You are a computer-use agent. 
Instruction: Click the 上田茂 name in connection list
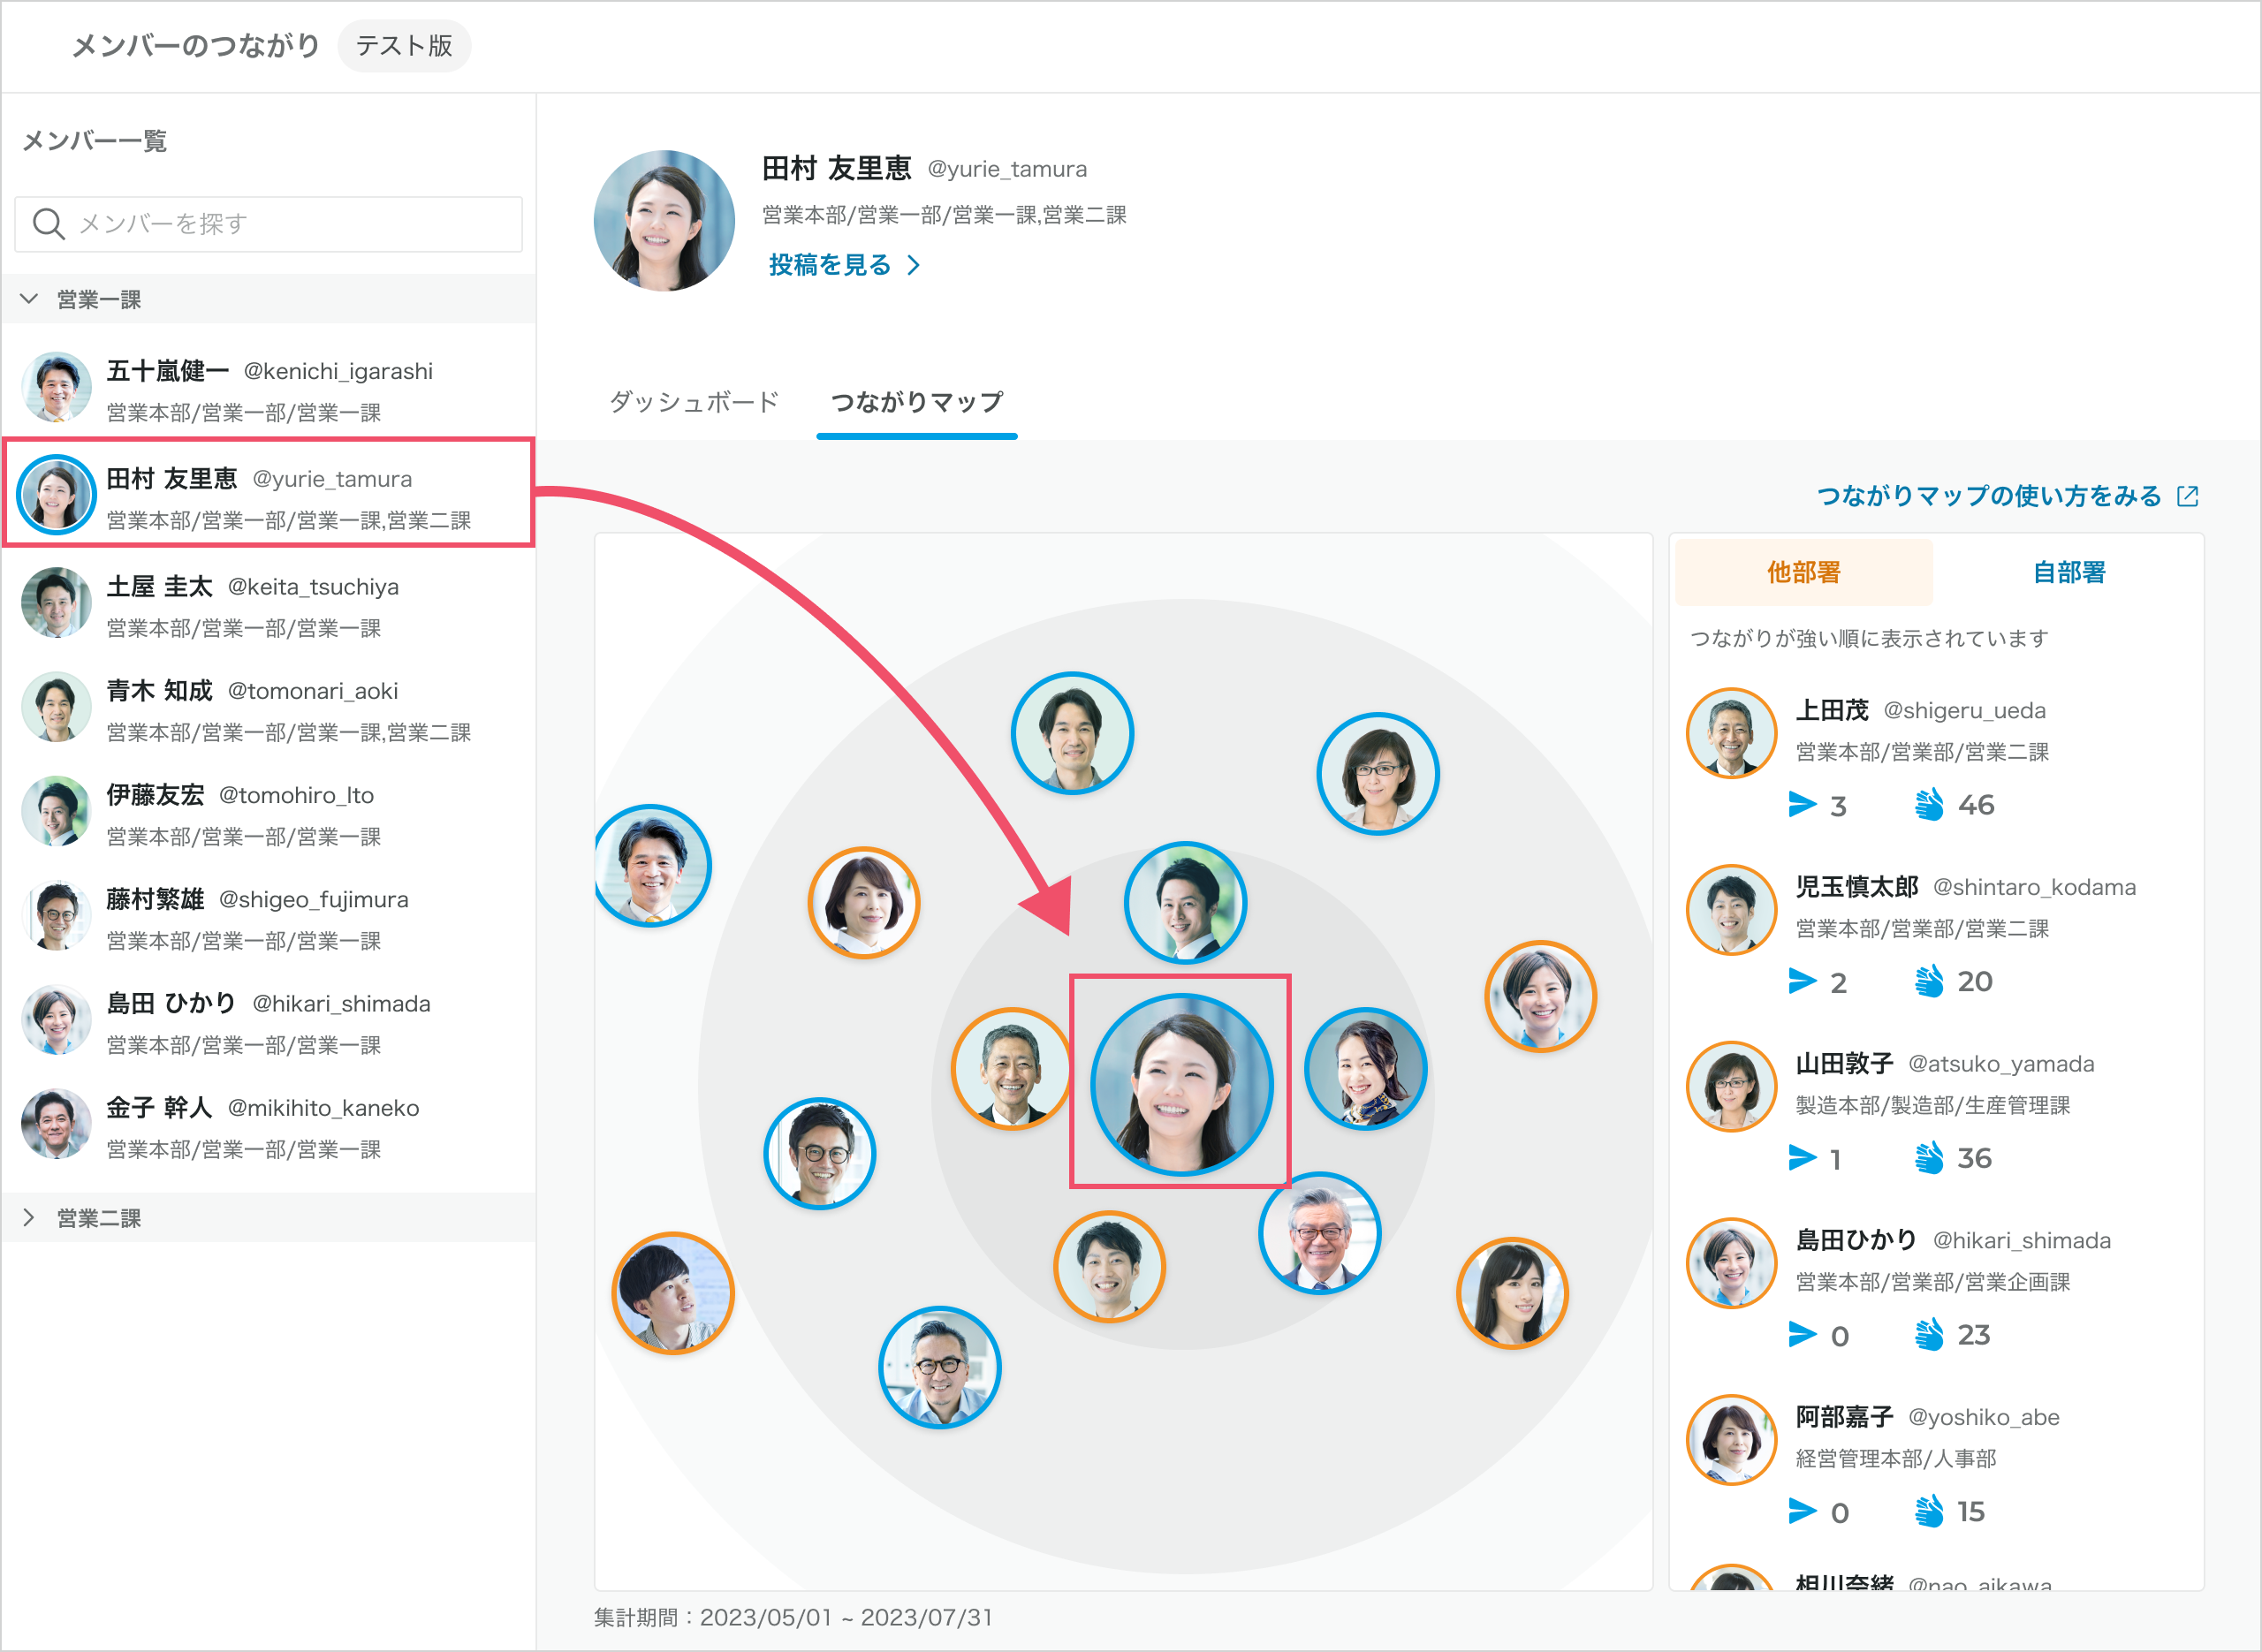click(x=1832, y=710)
